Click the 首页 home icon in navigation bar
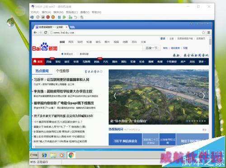Screen dimensions: 226x168 [x=38, y=61]
